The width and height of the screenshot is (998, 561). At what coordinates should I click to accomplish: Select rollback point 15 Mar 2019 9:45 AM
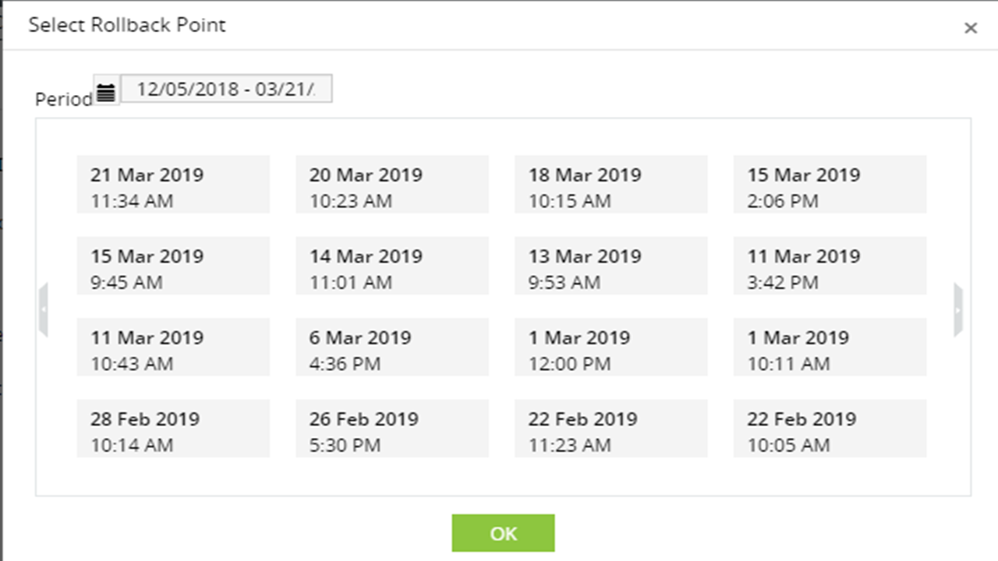[x=173, y=266]
